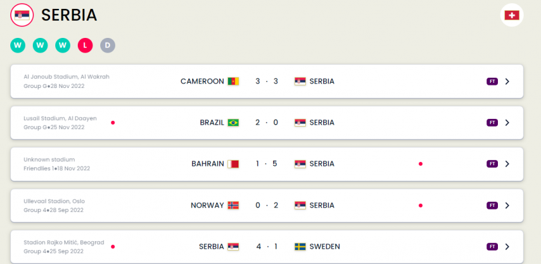Click the Cameroon flag in first match
The height and width of the screenshot is (264, 541).
233,82
